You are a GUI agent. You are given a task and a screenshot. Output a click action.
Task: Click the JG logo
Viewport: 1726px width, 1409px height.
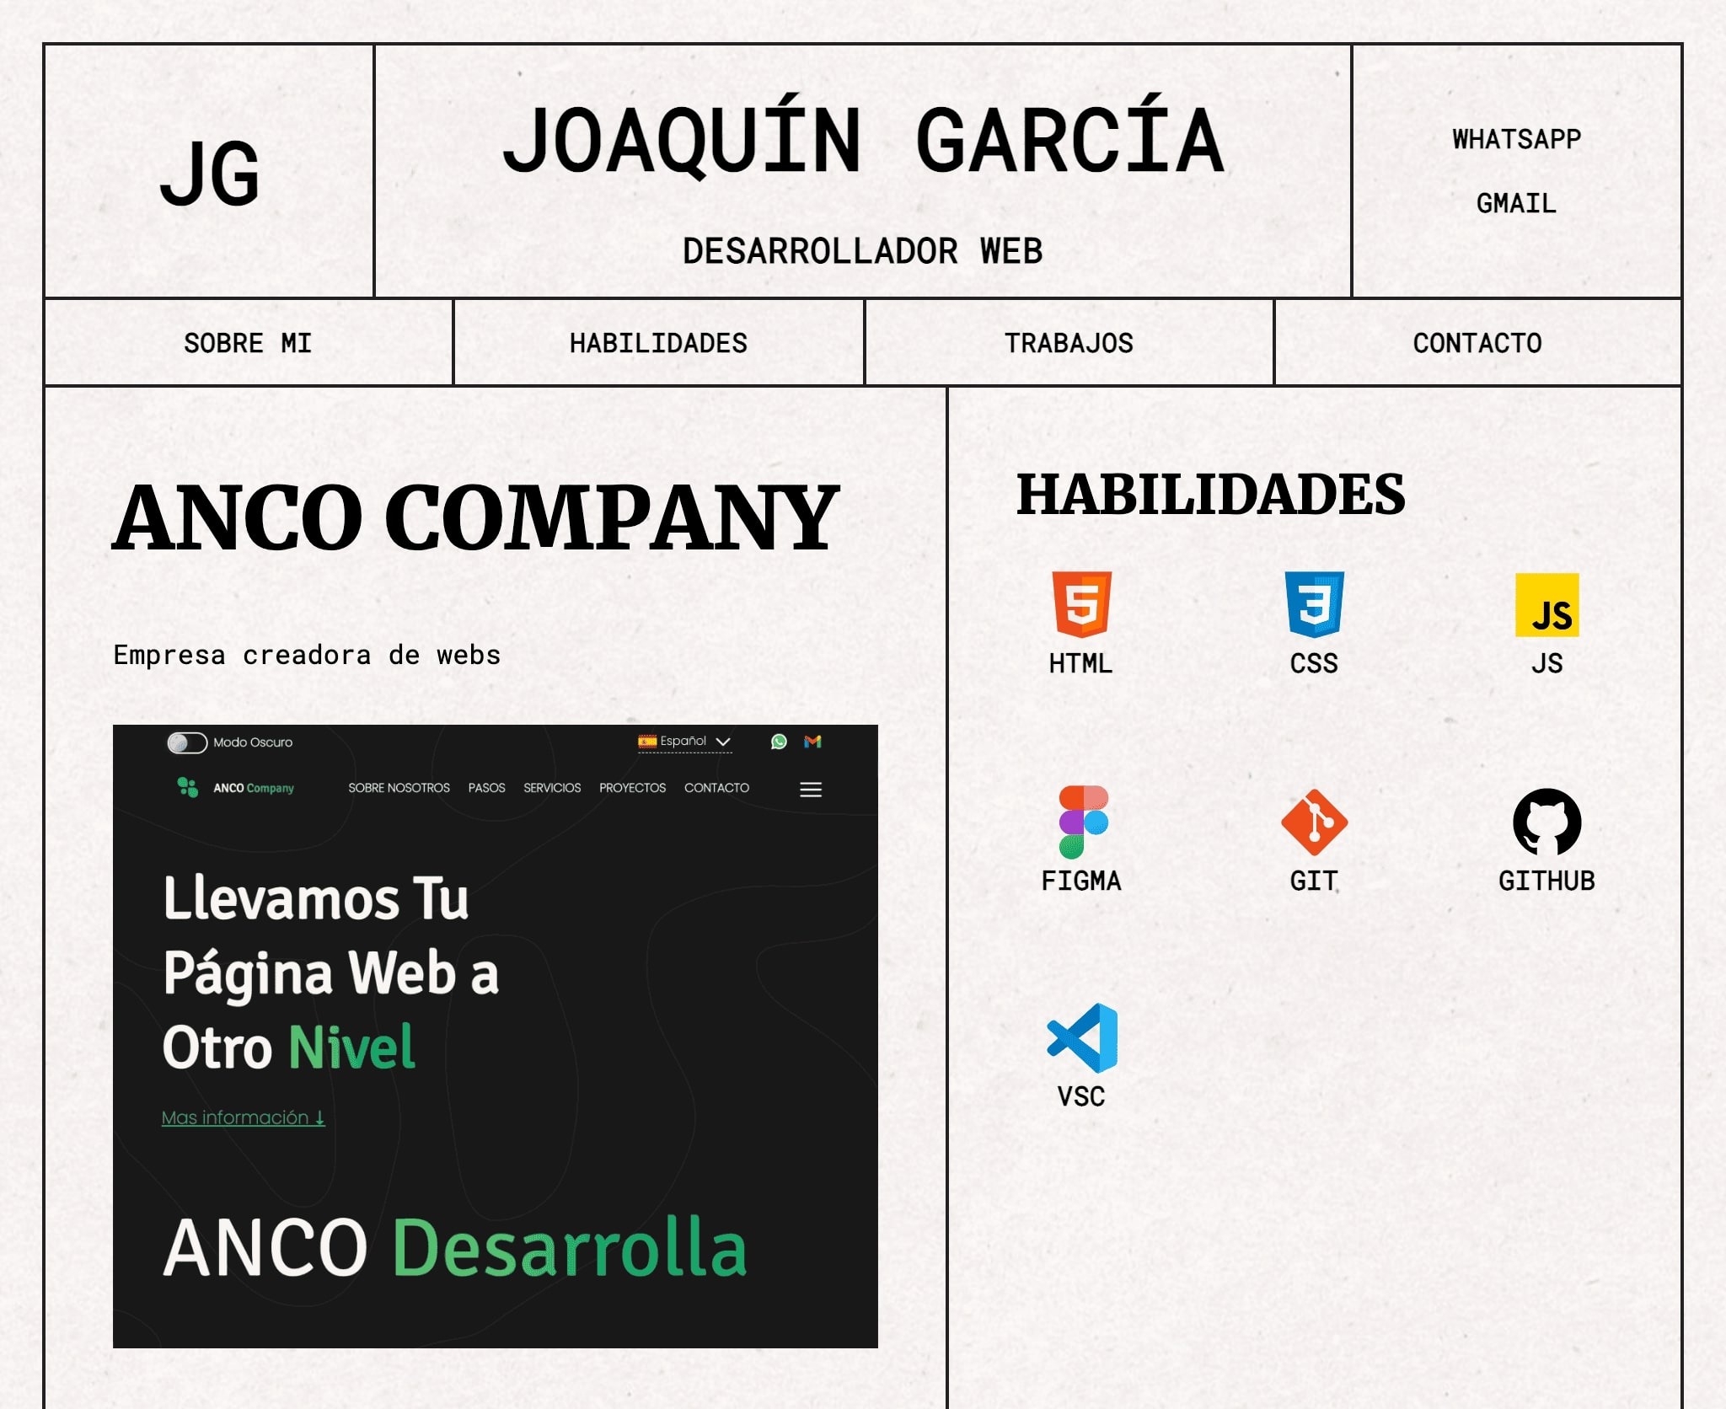coord(209,173)
